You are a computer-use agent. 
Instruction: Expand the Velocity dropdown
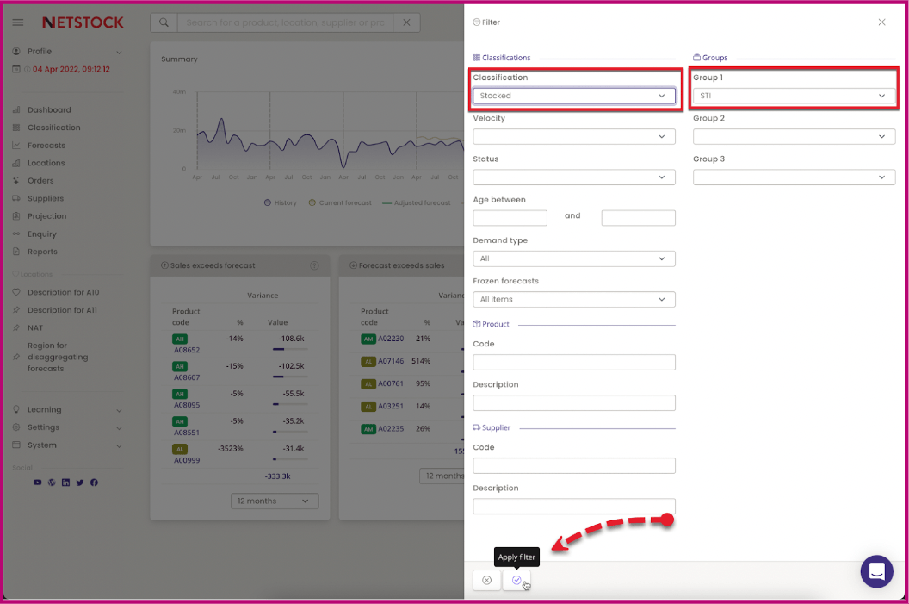pos(573,136)
